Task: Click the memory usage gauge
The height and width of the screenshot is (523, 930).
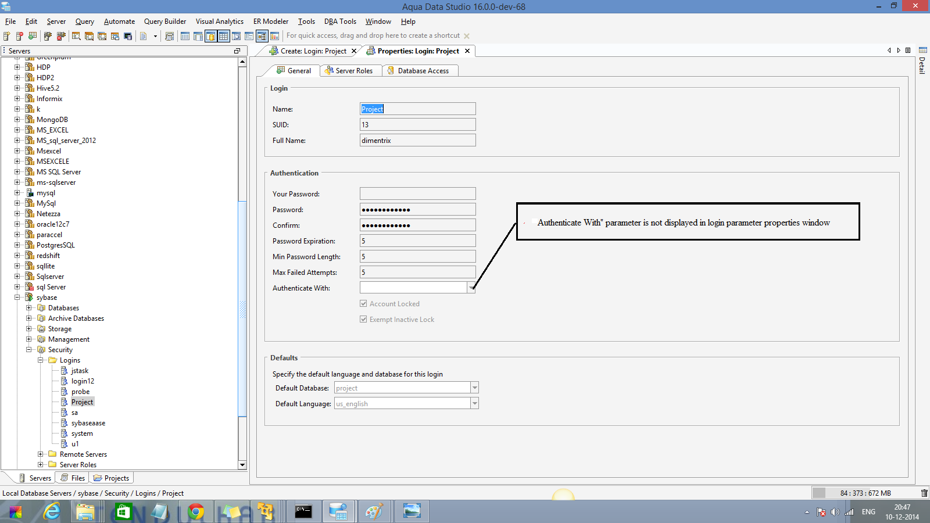Action: (864, 493)
